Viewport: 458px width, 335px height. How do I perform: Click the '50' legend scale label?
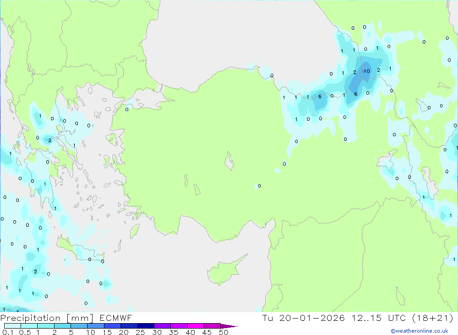(224, 332)
